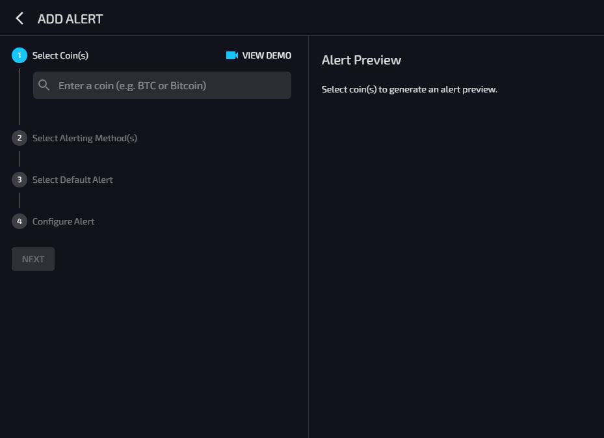The width and height of the screenshot is (604, 438).
Task: Expand the Select Default Alert step
Action: tap(72, 180)
